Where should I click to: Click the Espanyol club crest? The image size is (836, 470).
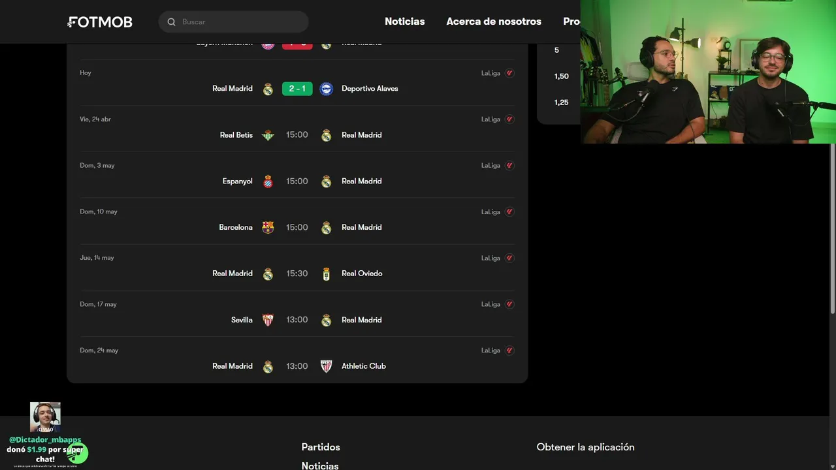point(268,181)
